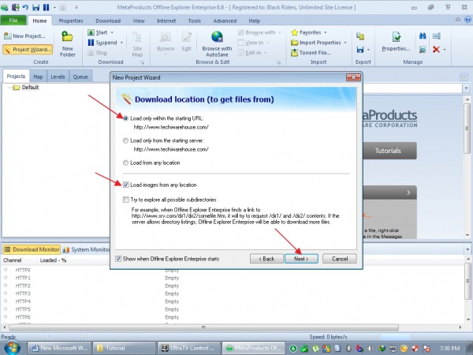Click undo icon in quick access toolbar
Image resolution: width=473 pixels, height=355 pixels.
tap(25, 7)
